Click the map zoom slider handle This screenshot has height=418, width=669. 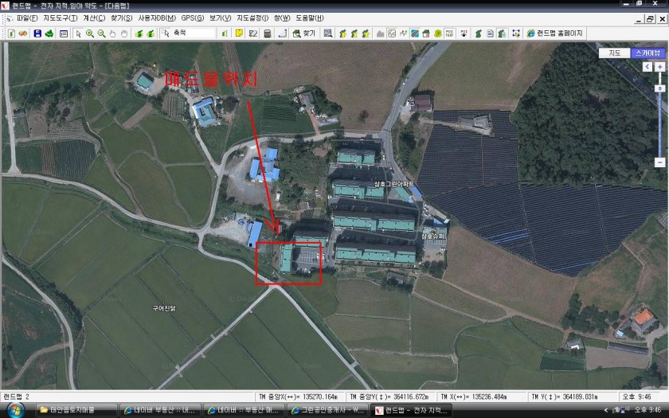pos(659,88)
